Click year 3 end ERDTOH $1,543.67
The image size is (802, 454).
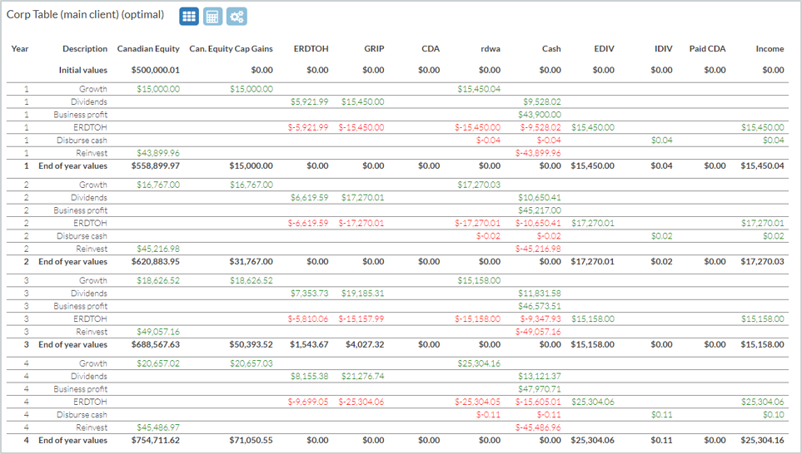point(310,345)
